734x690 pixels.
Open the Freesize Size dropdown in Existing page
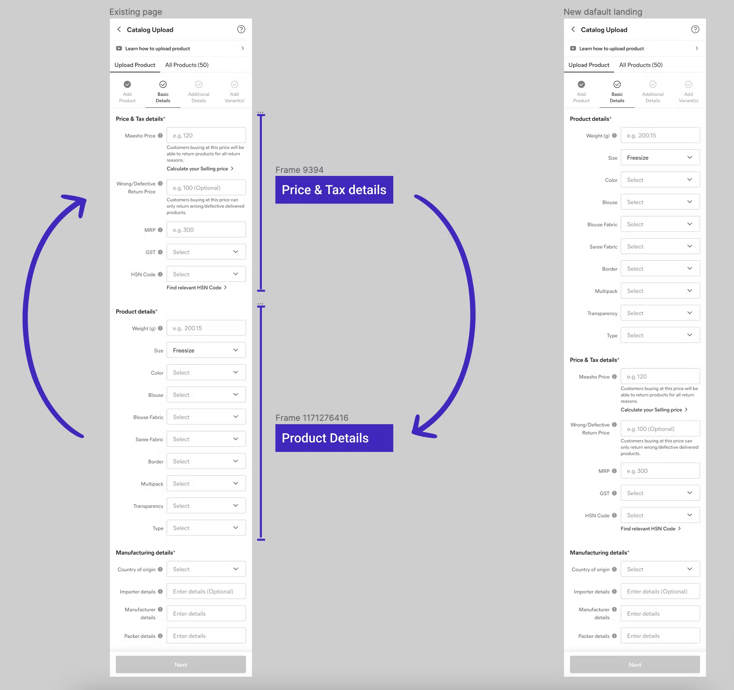[x=206, y=350]
